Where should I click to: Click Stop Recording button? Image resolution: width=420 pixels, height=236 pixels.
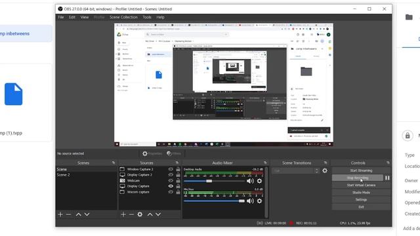coord(358,178)
